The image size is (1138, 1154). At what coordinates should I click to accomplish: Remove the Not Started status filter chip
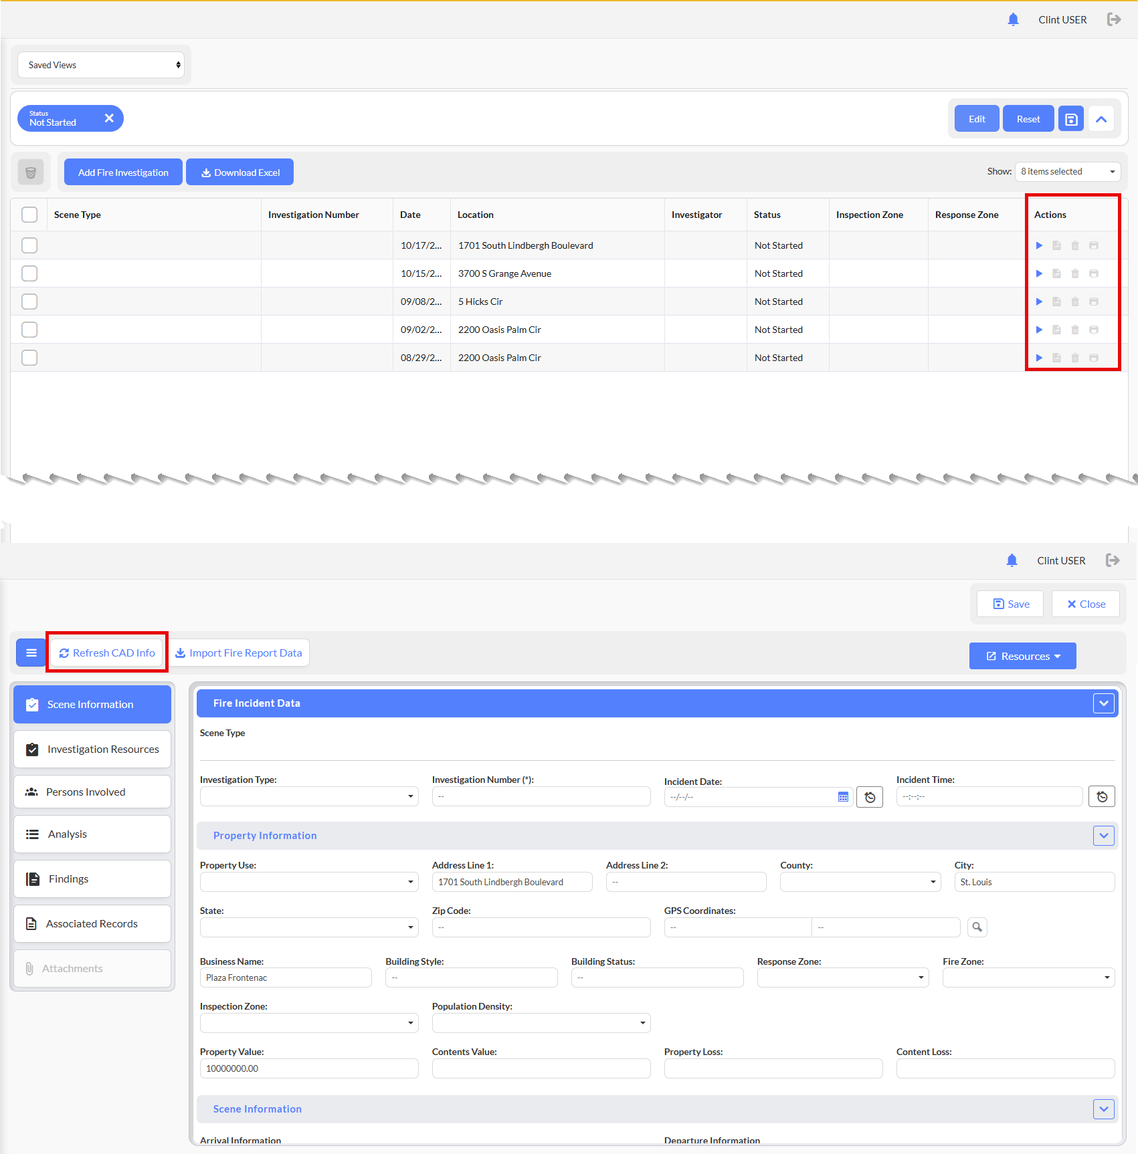[x=109, y=118]
